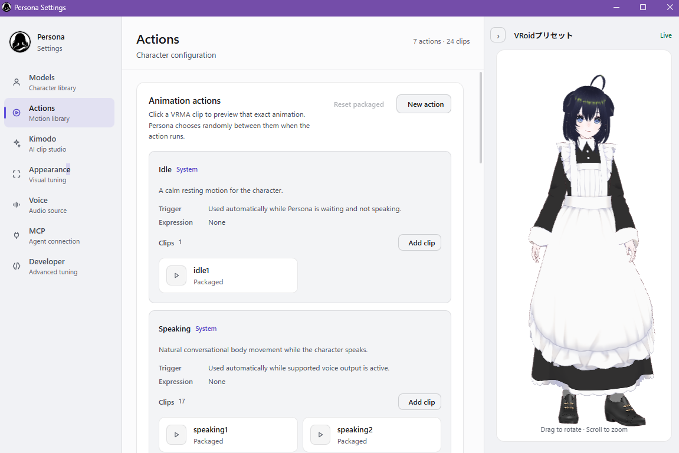Play the speaking2 clip preview
This screenshot has width=679, height=453.
(320, 435)
